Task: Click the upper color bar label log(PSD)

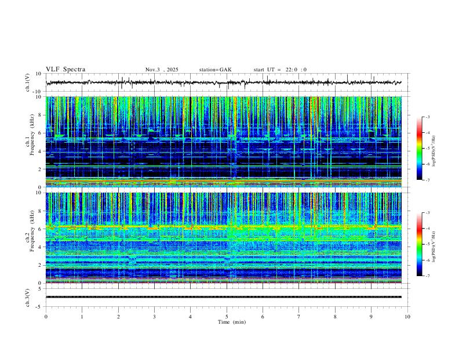Action: point(434,151)
